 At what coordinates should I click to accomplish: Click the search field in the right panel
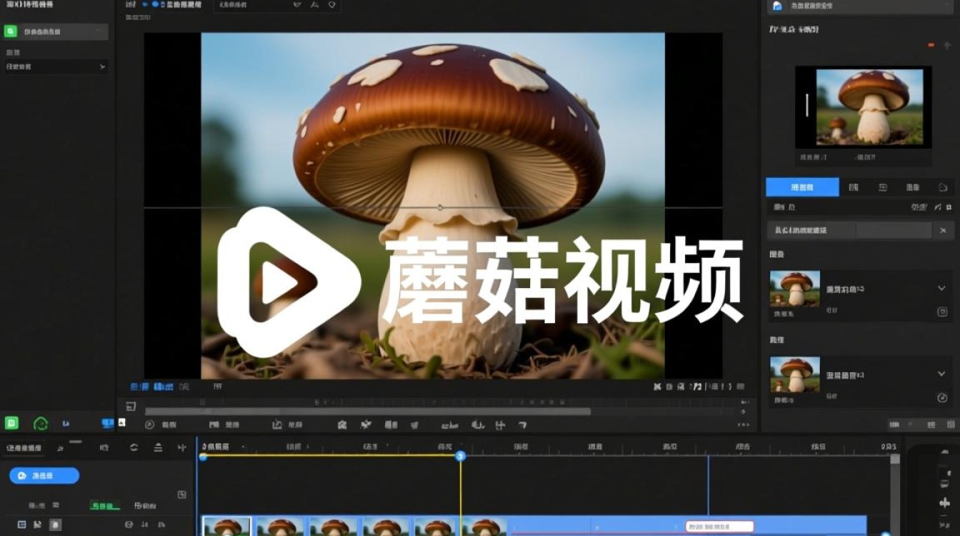coord(849,230)
